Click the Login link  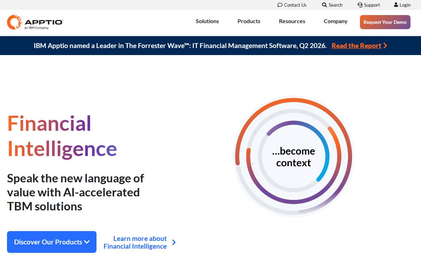[x=405, y=5]
